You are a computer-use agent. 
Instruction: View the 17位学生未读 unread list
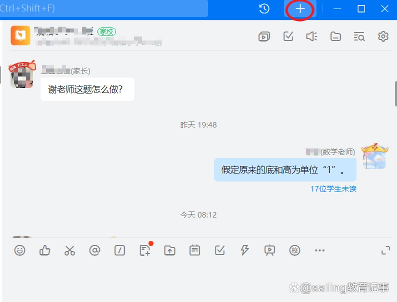333,189
